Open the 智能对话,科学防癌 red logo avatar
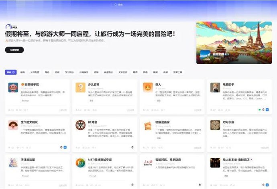 [148, 163]
